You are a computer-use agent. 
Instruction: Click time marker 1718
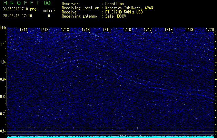pos(168,30)
